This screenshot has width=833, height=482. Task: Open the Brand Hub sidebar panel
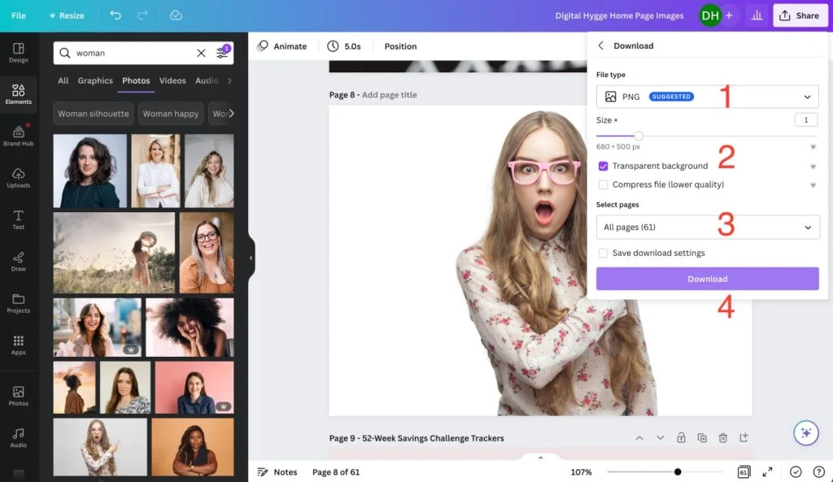pos(18,135)
